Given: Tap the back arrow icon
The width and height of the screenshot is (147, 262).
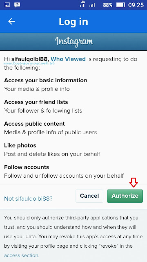Looking at the screenshot, I should pyautogui.click(x=11, y=21).
